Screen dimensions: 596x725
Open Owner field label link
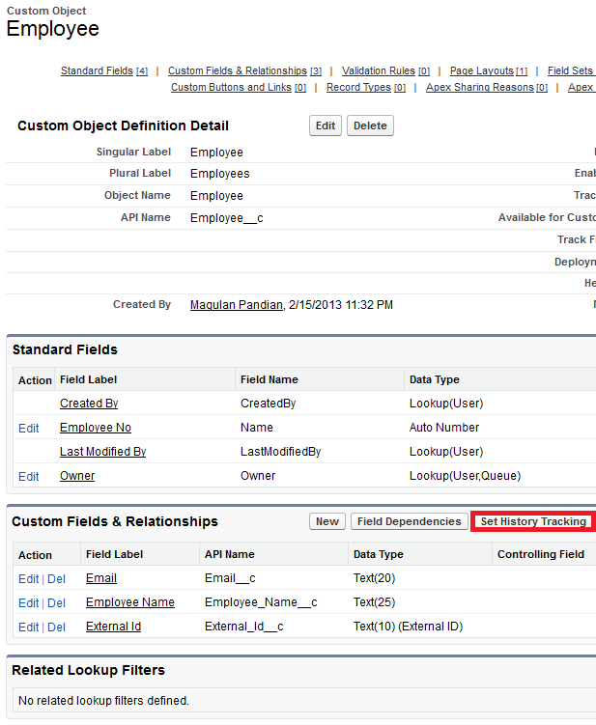click(77, 476)
